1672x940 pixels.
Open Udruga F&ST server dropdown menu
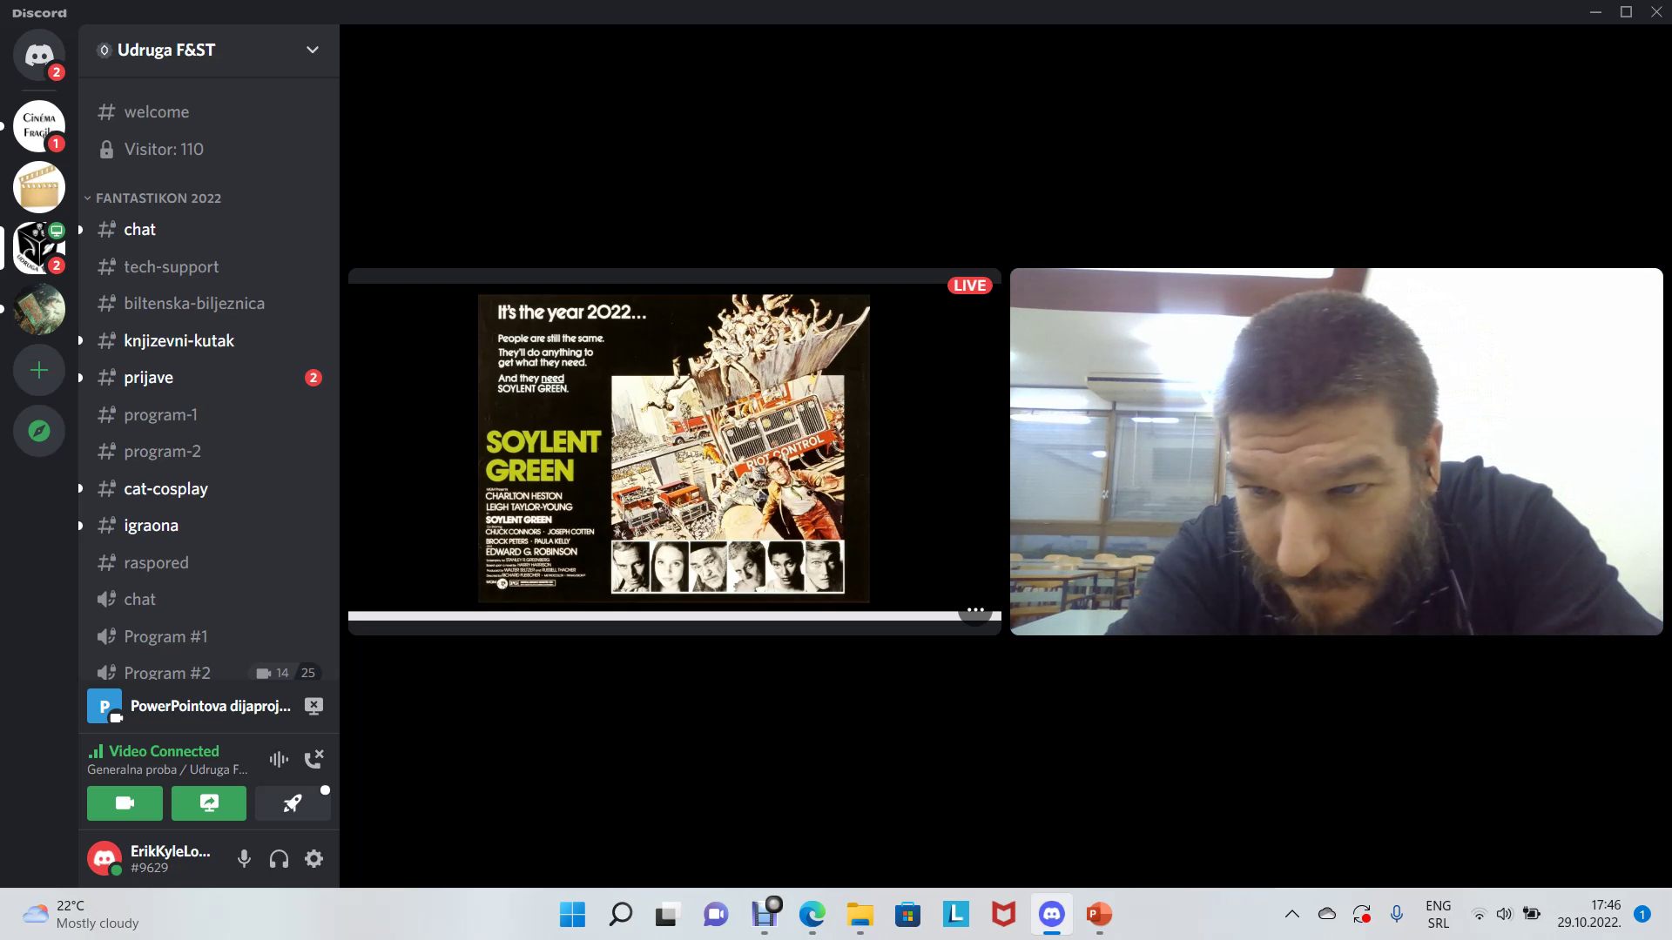coord(312,50)
